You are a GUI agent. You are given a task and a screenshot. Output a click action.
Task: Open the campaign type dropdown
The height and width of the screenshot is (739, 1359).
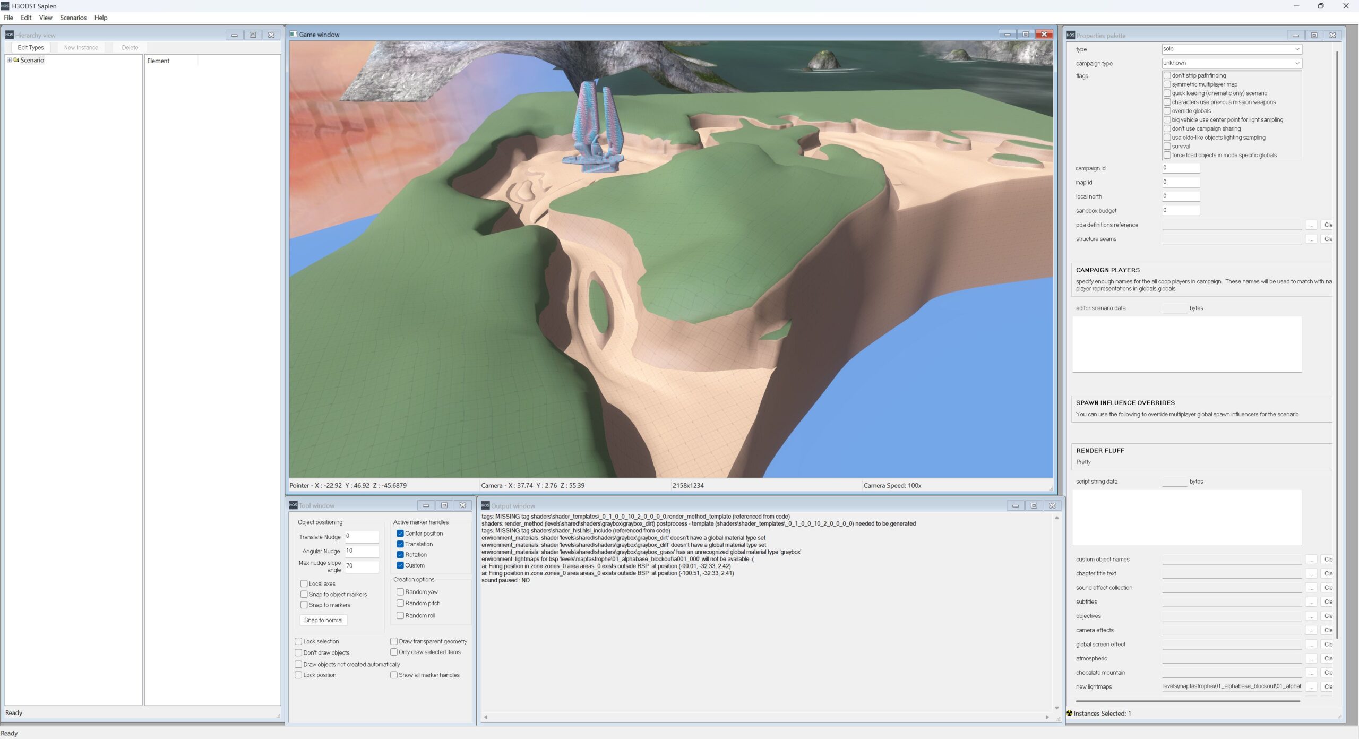1232,63
